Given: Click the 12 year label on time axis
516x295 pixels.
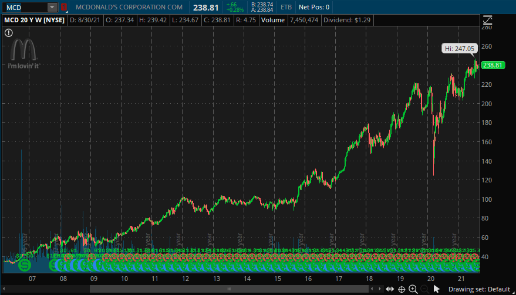Looking at the screenshot, I should [x=186, y=279].
